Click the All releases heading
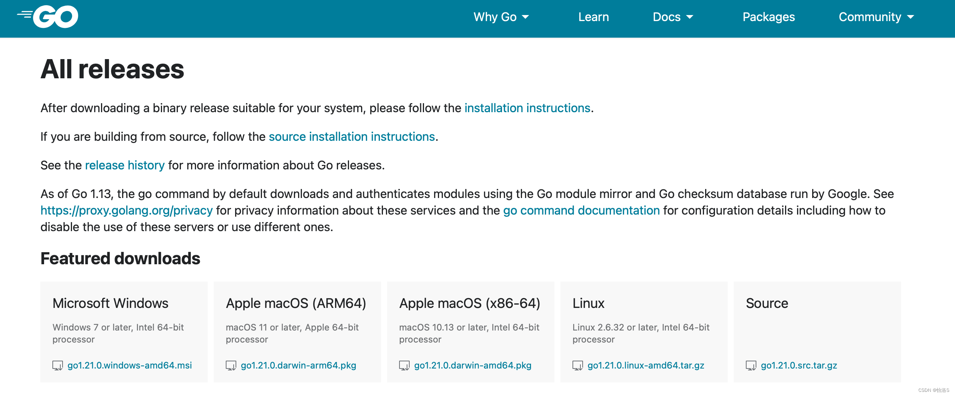 coord(112,69)
